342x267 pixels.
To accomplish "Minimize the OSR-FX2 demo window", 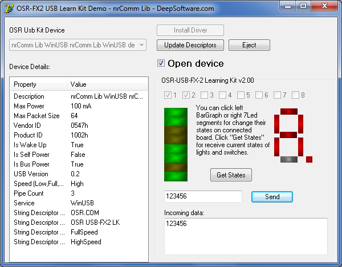I will point(288,6).
